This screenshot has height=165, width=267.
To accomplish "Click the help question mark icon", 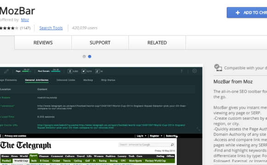I will tap(181, 71).
